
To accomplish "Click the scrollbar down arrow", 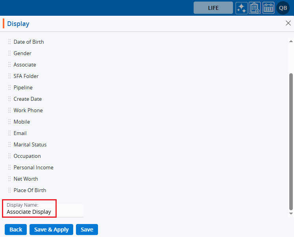I will pos(291,213).
